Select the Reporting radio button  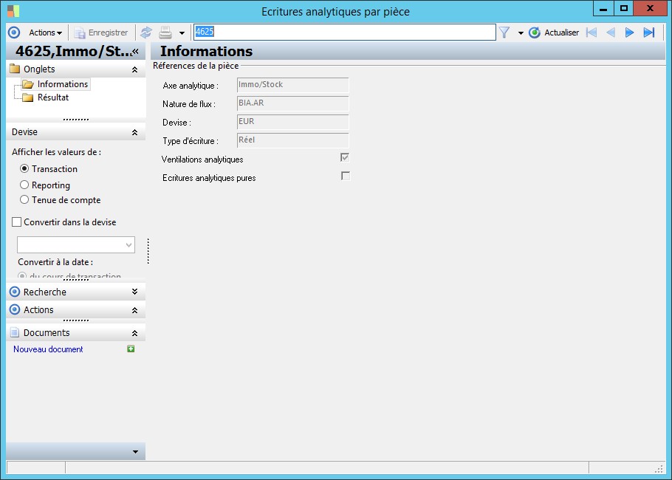[x=24, y=185]
